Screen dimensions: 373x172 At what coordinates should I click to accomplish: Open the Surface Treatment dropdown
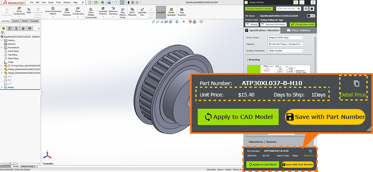[286, 51]
